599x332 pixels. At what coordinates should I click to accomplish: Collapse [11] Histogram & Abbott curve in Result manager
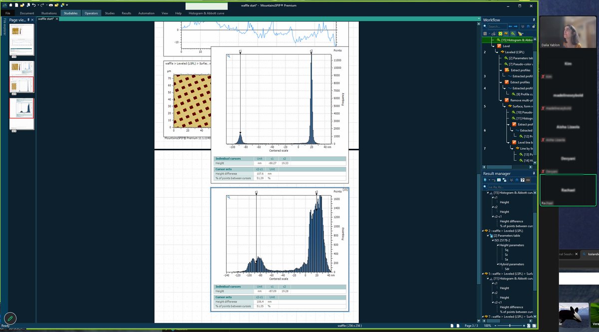(488, 278)
